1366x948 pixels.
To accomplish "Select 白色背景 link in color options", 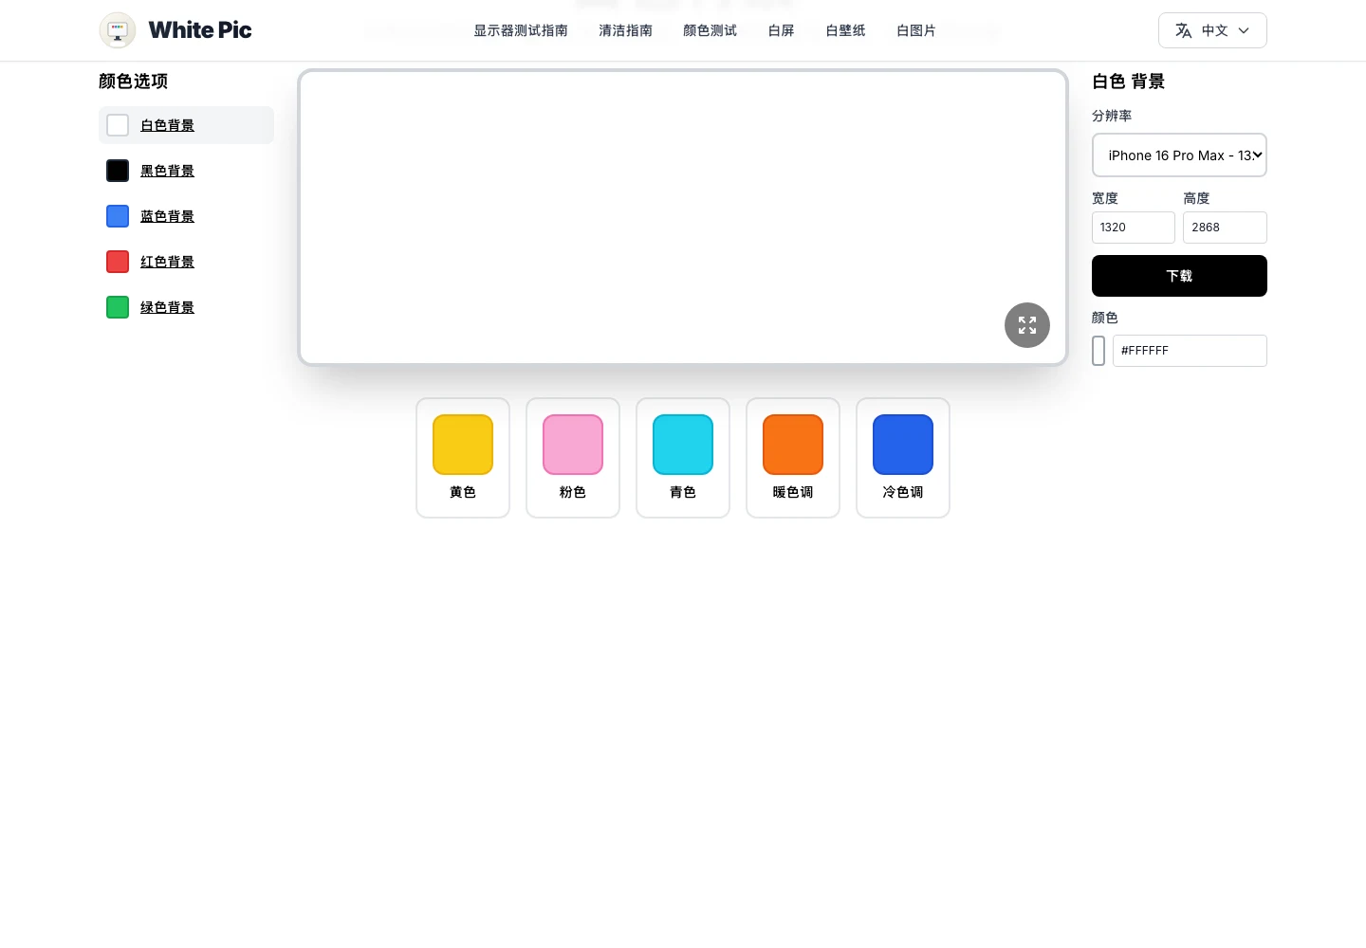I will (x=167, y=125).
